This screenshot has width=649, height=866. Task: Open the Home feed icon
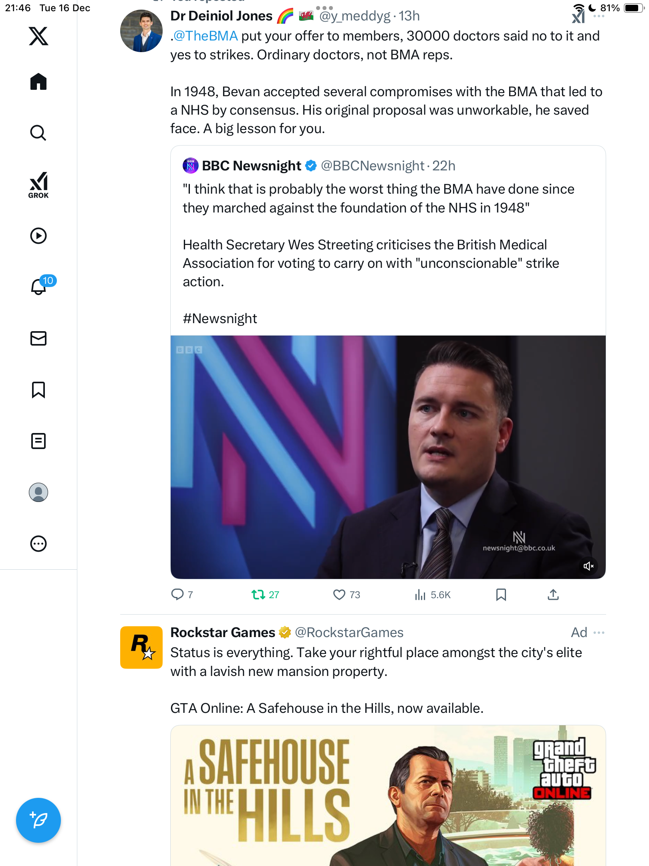tap(38, 82)
